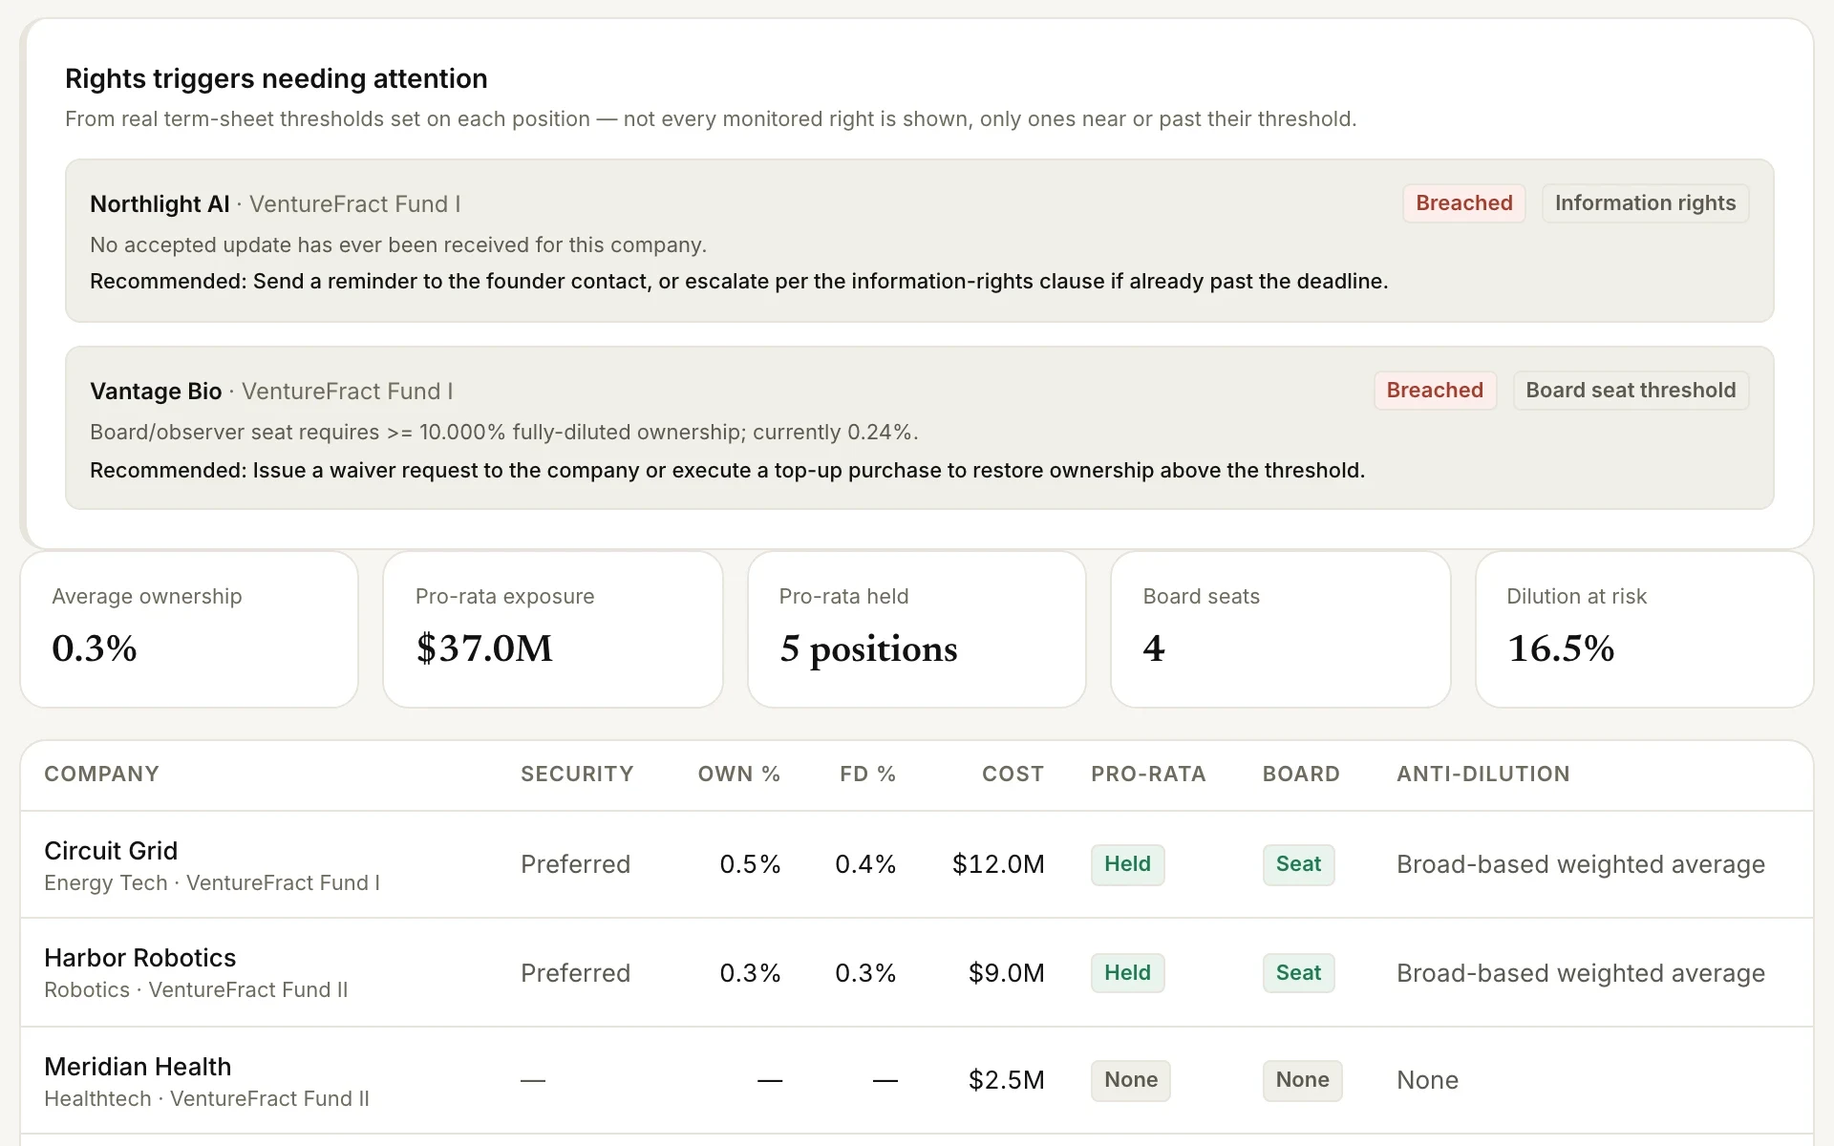
Task: Click the Pro-rata exposure $37.0M value
Action: click(x=484, y=648)
